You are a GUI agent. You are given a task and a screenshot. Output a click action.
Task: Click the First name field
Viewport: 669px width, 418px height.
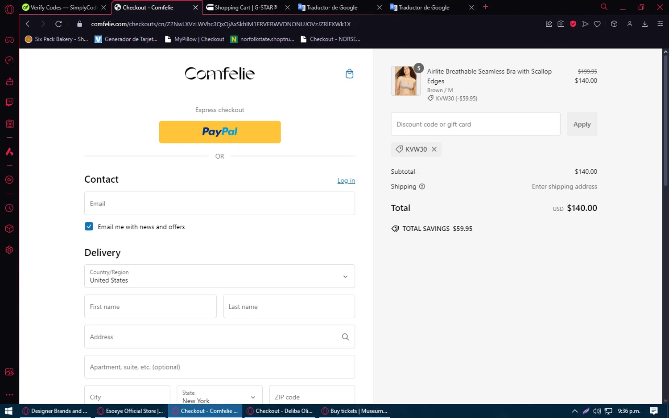coord(150,307)
